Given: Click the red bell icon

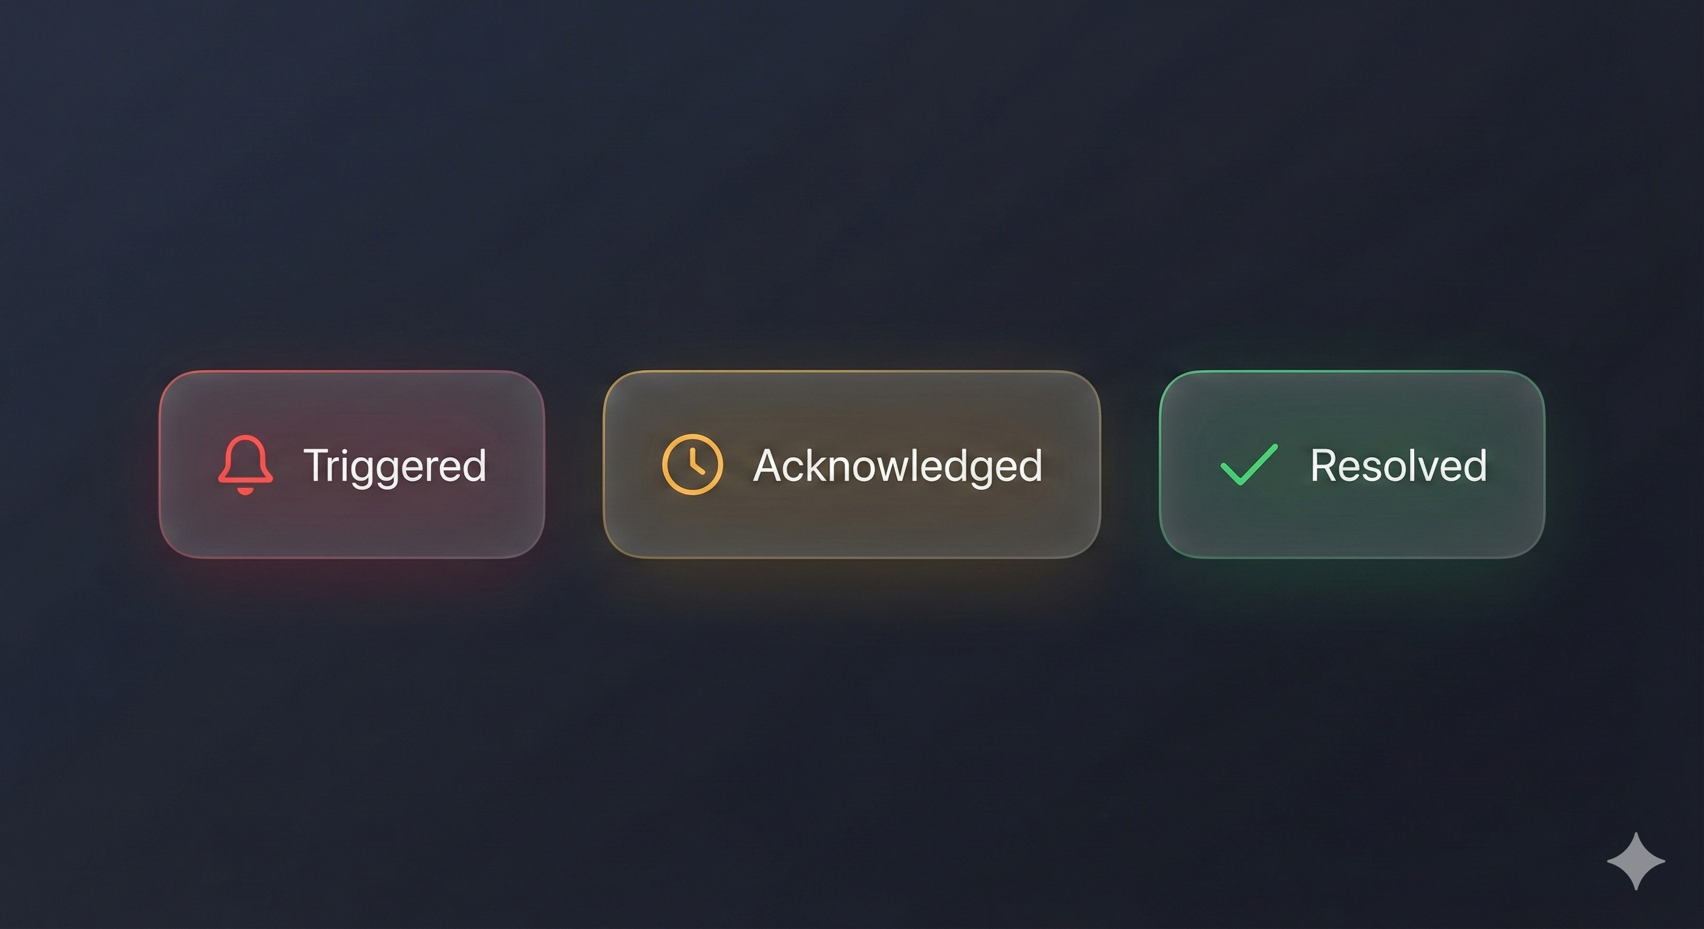Looking at the screenshot, I should (246, 465).
